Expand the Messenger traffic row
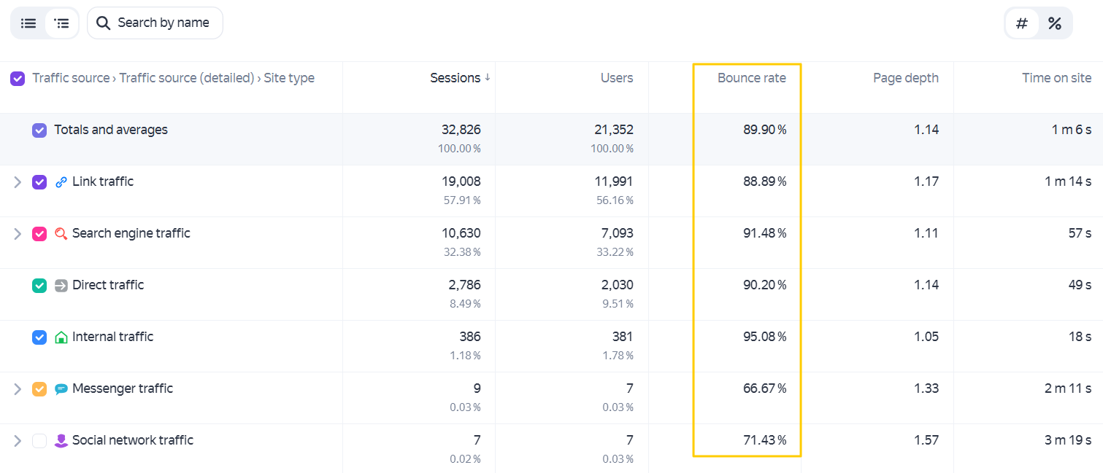Screen dimensions: 1103x473 (x=18, y=389)
